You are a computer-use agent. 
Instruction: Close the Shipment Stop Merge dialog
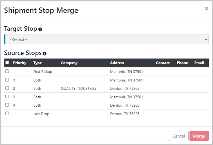point(206,8)
